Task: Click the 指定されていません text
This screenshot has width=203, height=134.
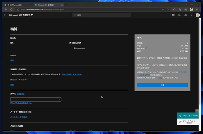Action: click(x=18, y=80)
